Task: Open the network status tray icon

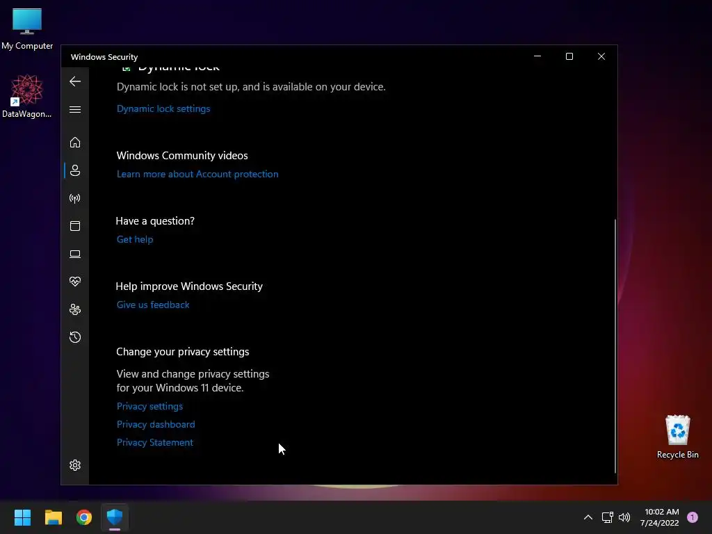Action: pos(607,517)
